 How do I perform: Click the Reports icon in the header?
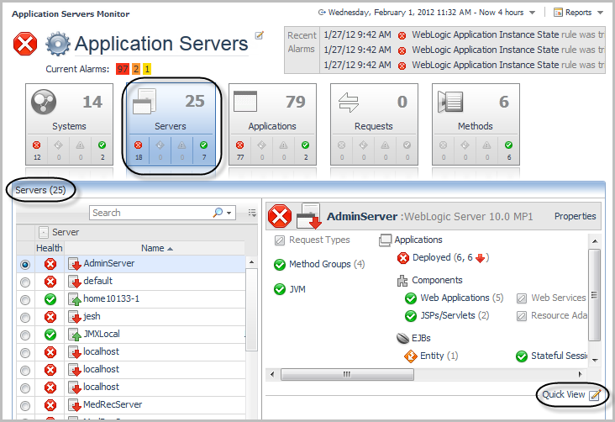558,13
